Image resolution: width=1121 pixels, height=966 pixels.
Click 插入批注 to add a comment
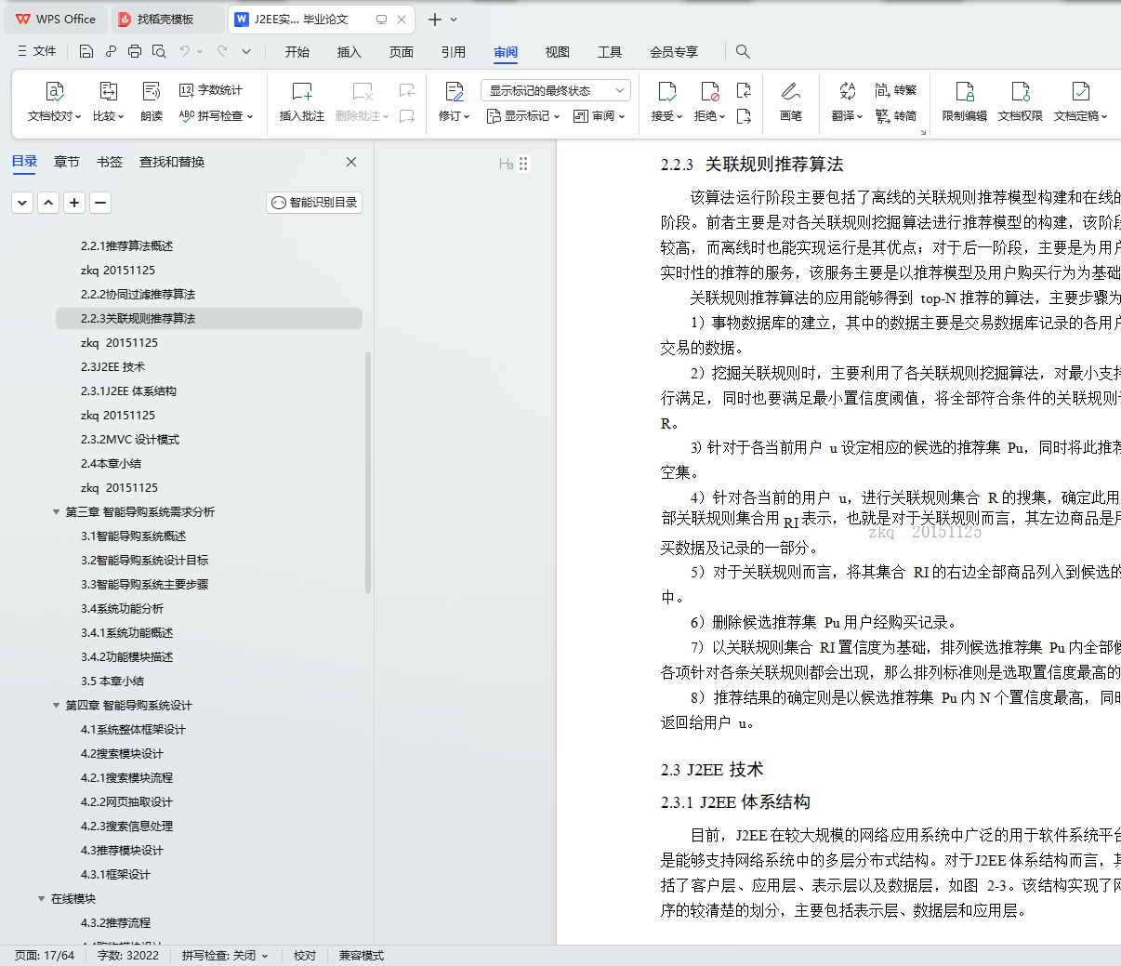coord(302,101)
